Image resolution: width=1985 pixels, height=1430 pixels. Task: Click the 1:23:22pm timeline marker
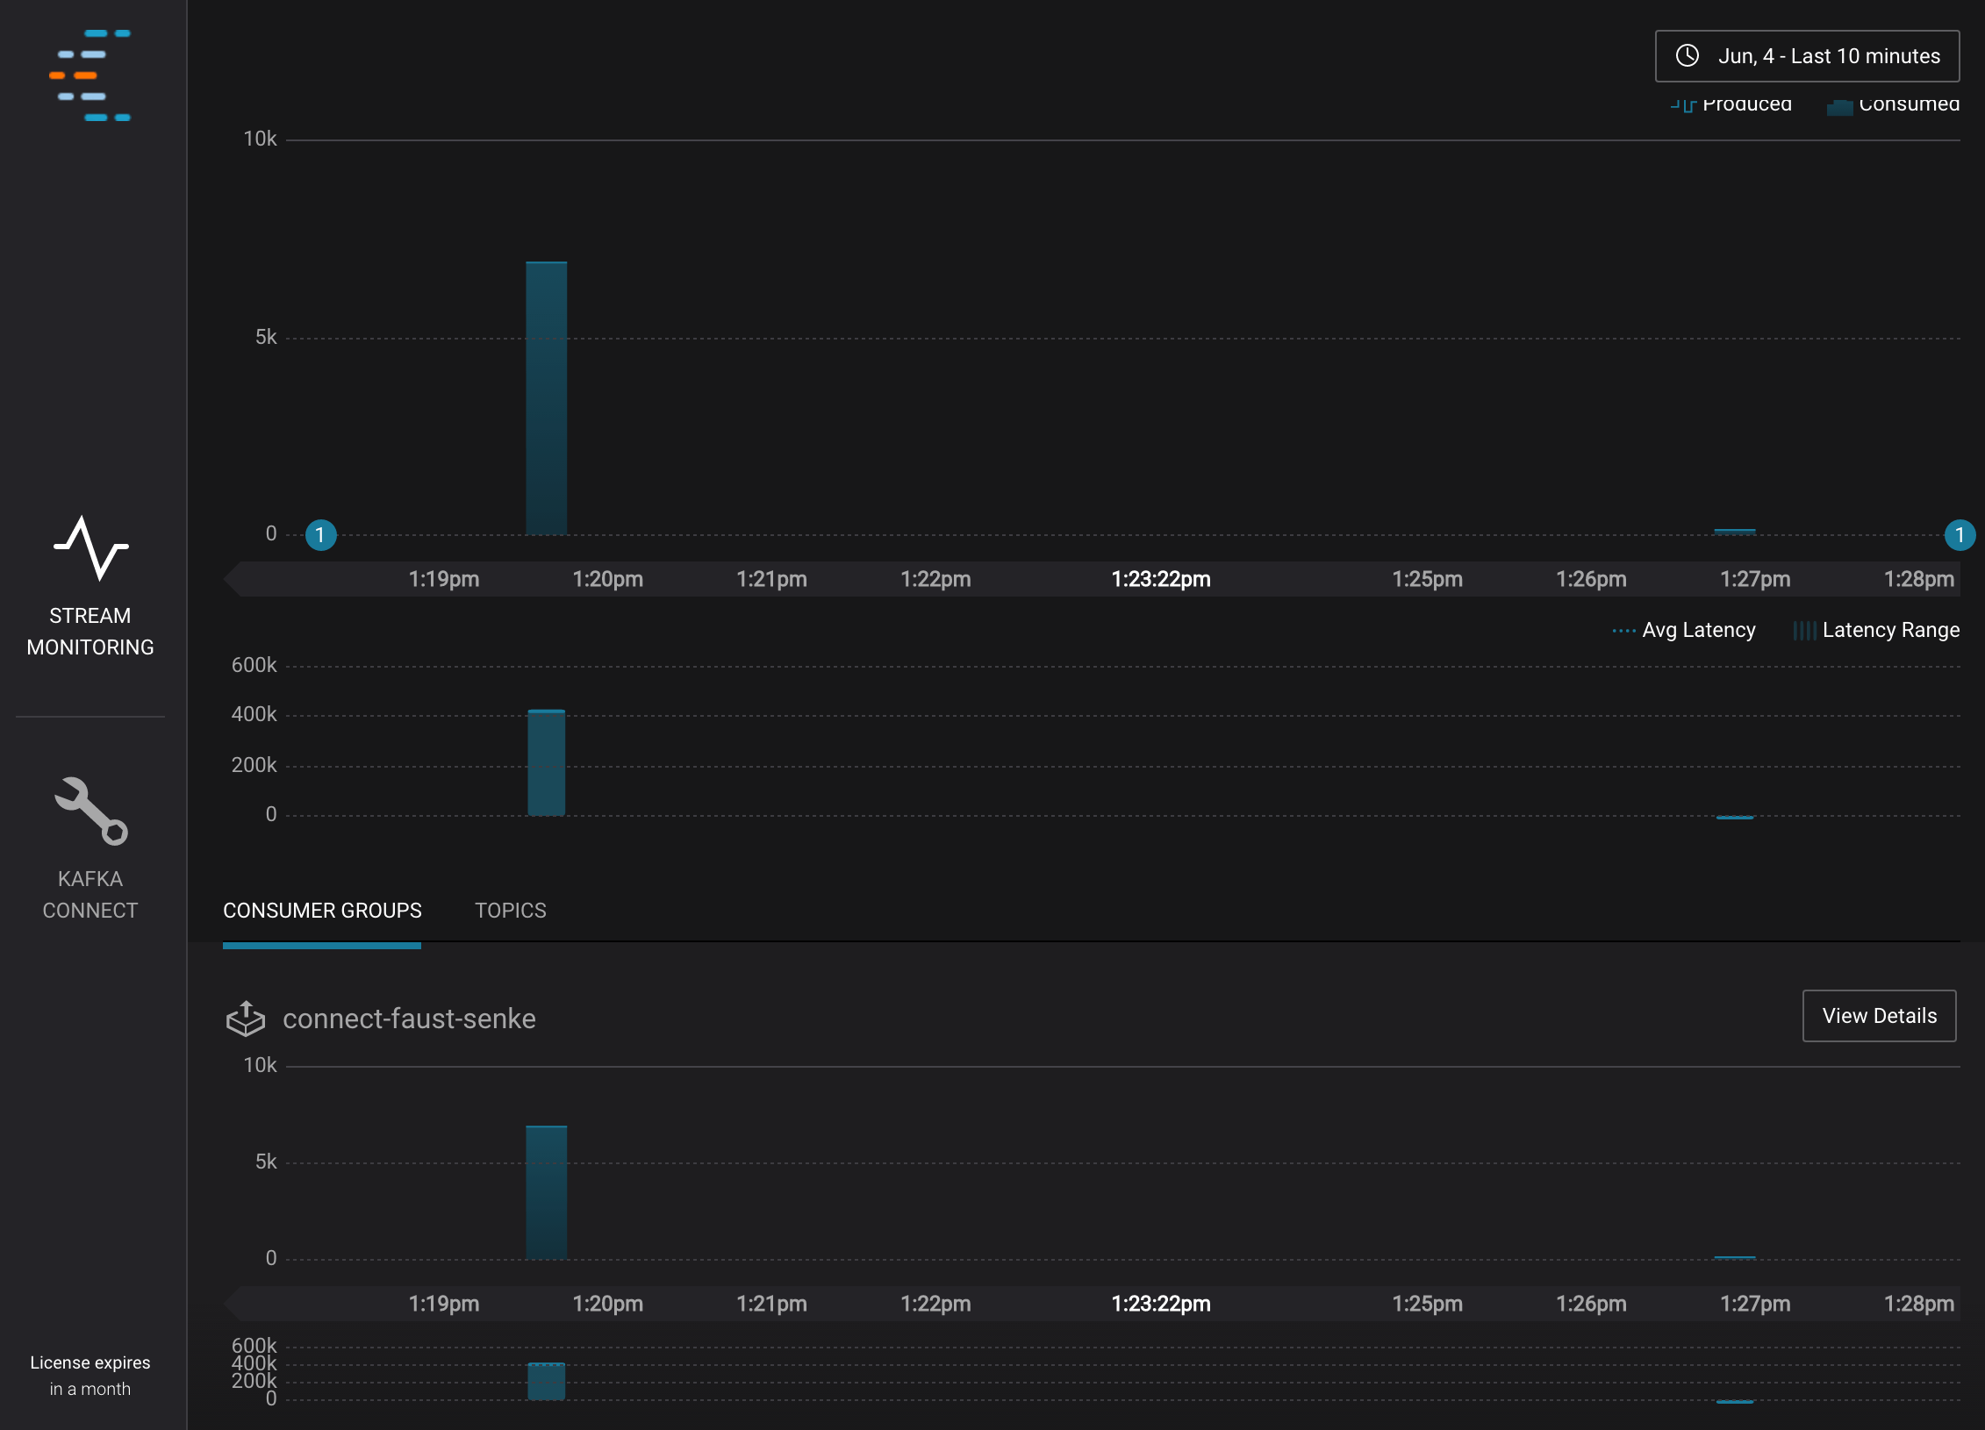tap(1160, 579)
